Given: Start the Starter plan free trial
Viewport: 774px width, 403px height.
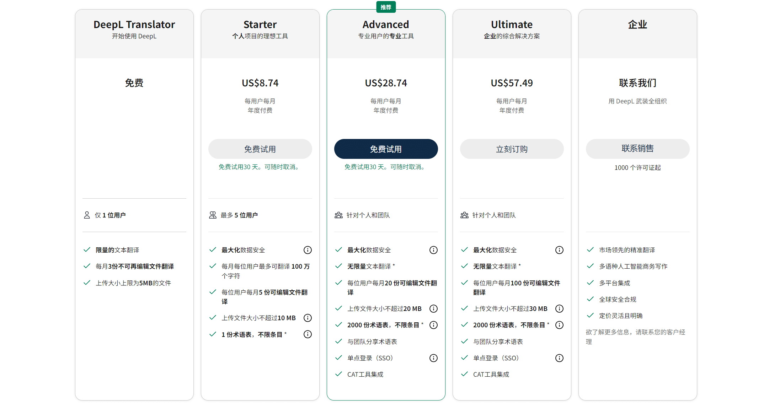Looking at the screenshot, I should pyautogui.click(x=260, y=149).
